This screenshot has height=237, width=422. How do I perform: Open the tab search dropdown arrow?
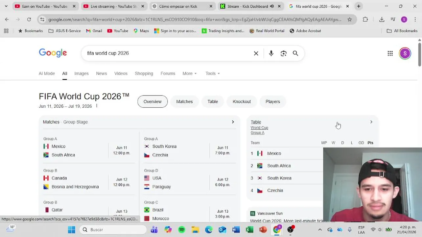coord(6,6)
